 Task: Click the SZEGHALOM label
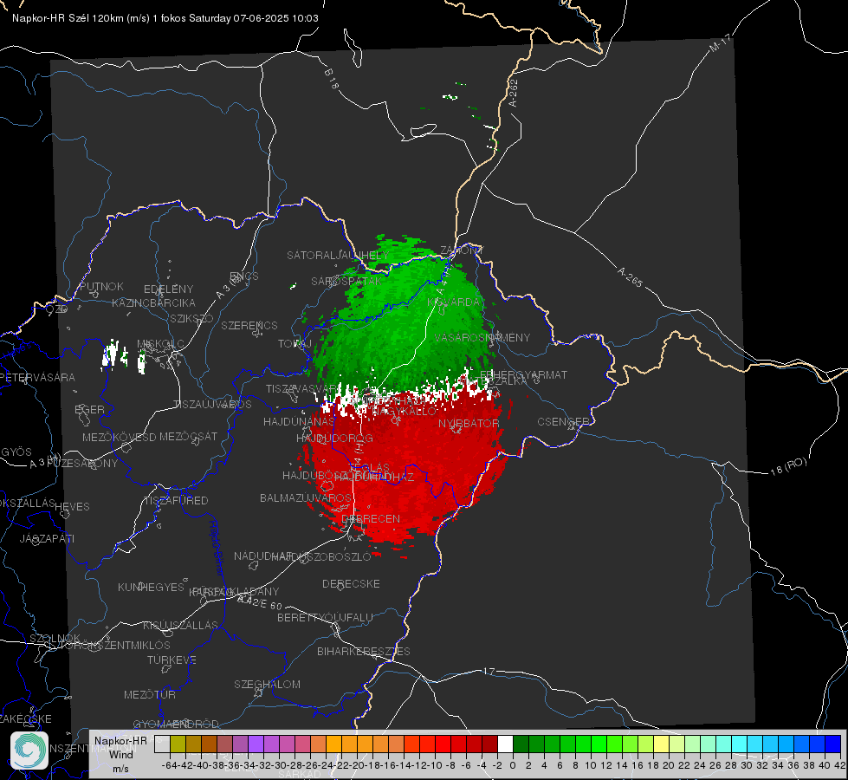click(x=267, y=684)
